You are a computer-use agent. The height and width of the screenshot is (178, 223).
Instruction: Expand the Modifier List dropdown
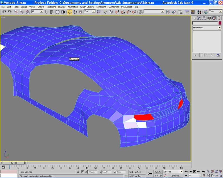[x=220, y=28]
